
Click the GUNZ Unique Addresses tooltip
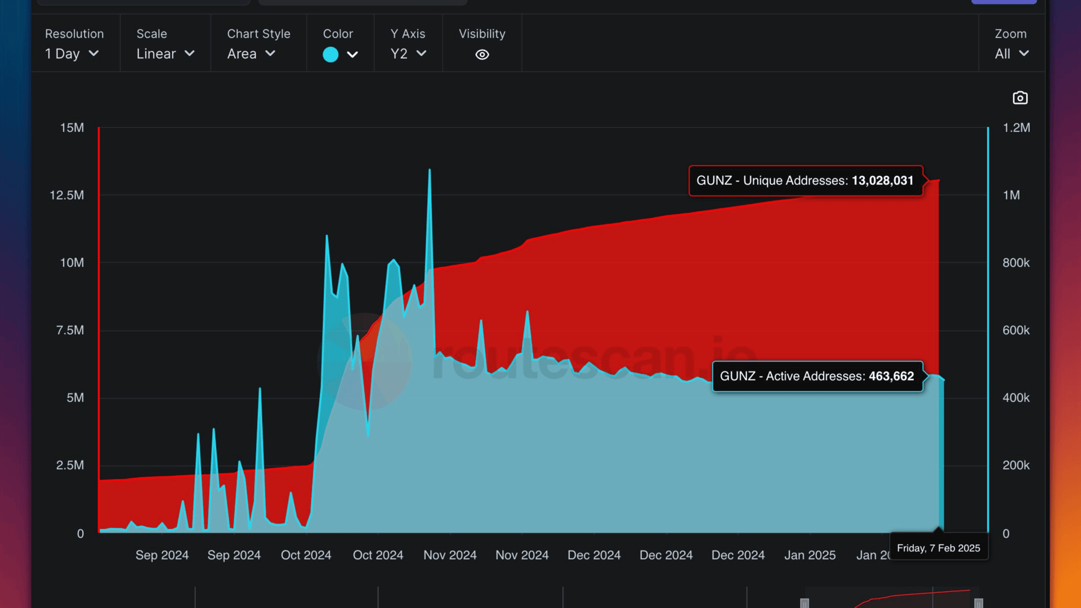tap(805, 181)
